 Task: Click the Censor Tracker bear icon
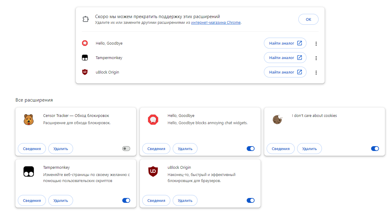click(x=29, y=120)
